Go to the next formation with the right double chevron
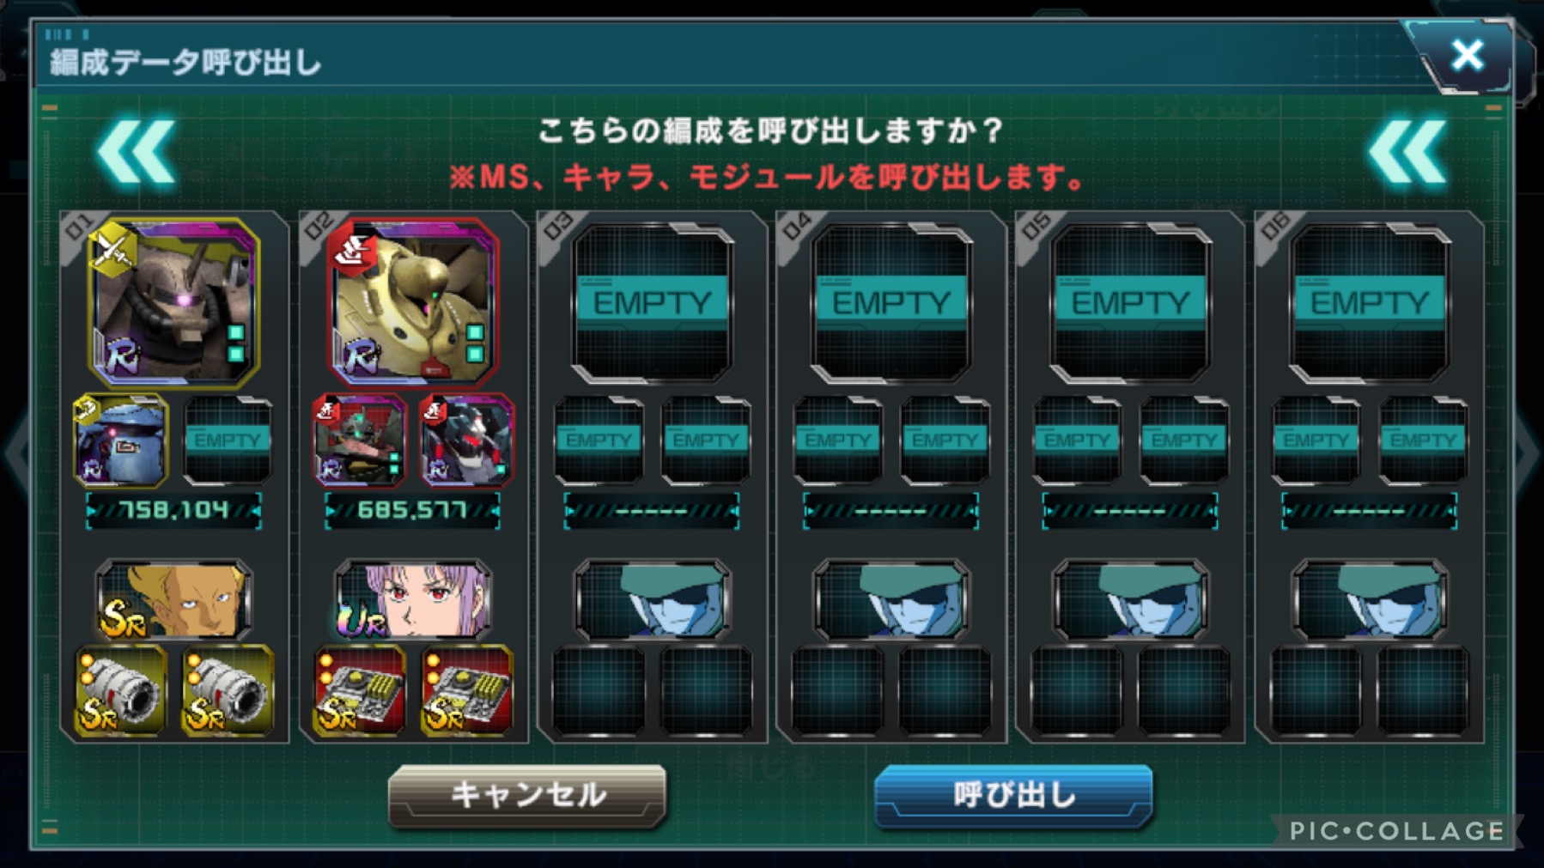 (x=1408, y=152)
